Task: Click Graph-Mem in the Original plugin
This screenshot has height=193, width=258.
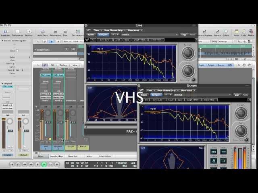Action: (193, 100)
